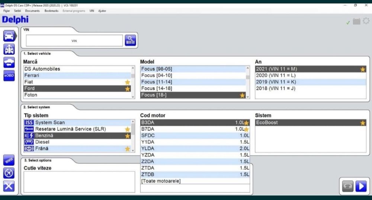Open the Bookmarks menu
The height and width of the screenshot is (200, 372).
coord(51,11)
